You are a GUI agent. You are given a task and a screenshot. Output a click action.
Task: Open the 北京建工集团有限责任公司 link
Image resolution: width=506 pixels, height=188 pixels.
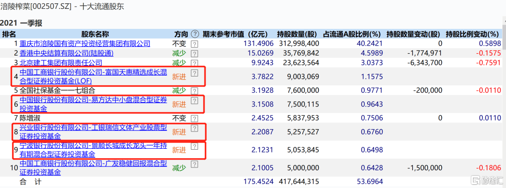(60, 63)
